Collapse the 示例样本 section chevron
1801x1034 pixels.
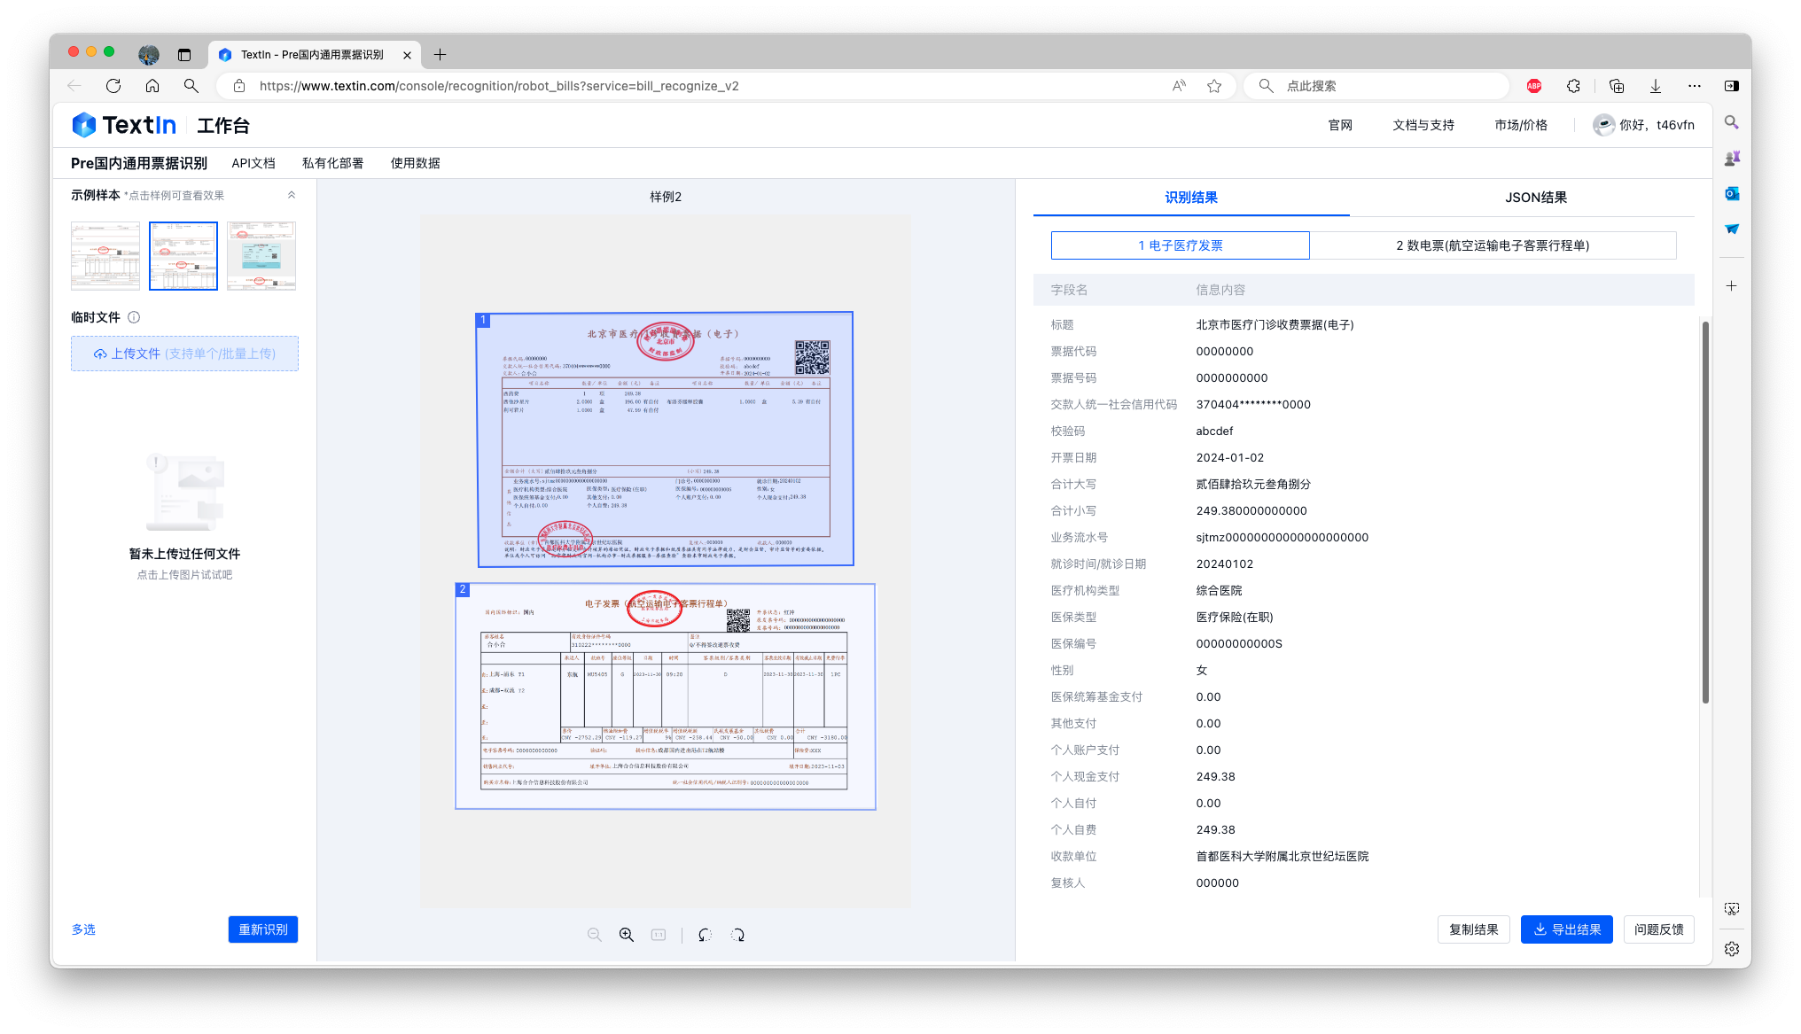pos(292,195)
